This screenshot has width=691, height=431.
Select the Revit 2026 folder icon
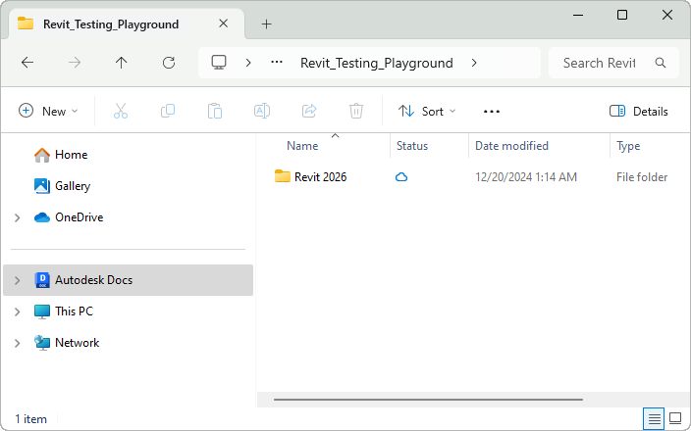[282, 176]
